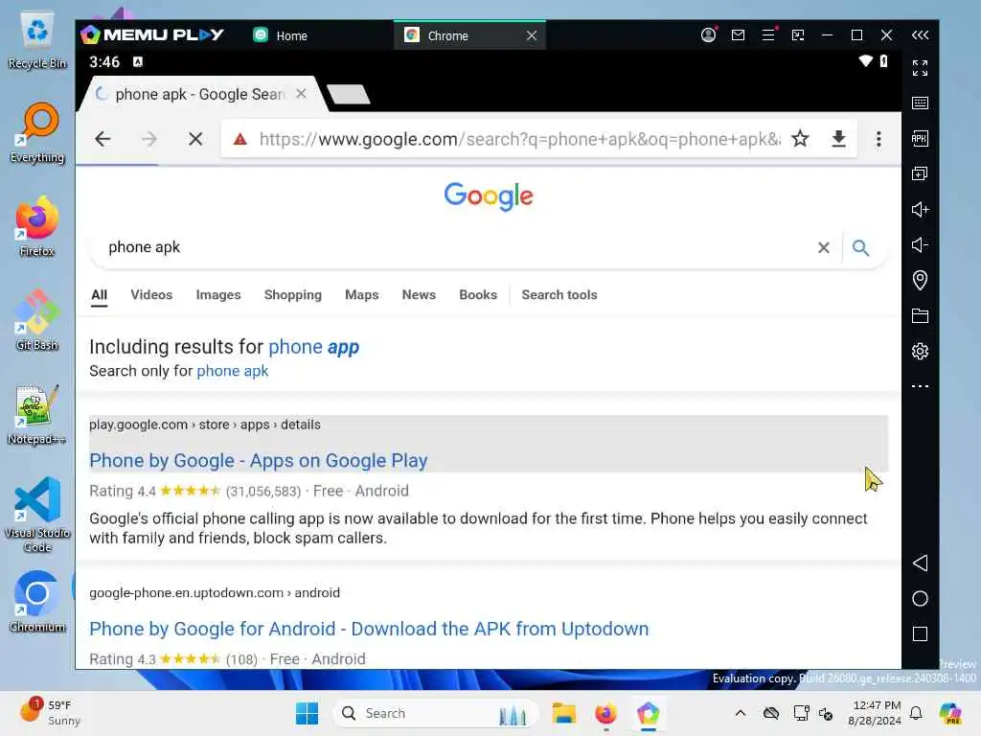Viewport: 981px width, 736px height.
Task: Search only for 'phone apk' link
Action: point(232,371)
